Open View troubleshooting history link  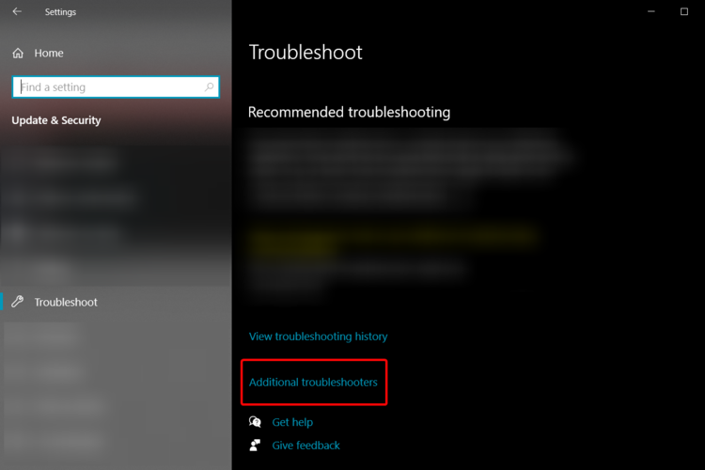tap(319, 337)
